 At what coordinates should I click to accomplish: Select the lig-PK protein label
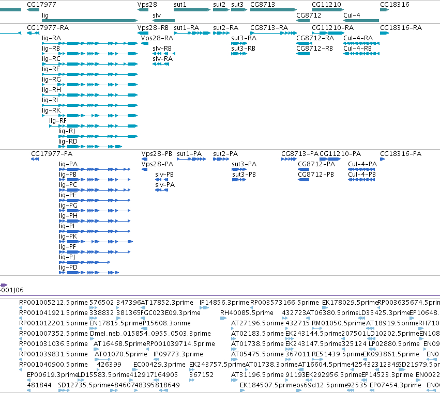(x=68, y=237)
